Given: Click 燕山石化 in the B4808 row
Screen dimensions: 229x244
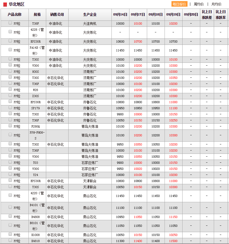Looking at the screenshot, I should coord(90,217).
